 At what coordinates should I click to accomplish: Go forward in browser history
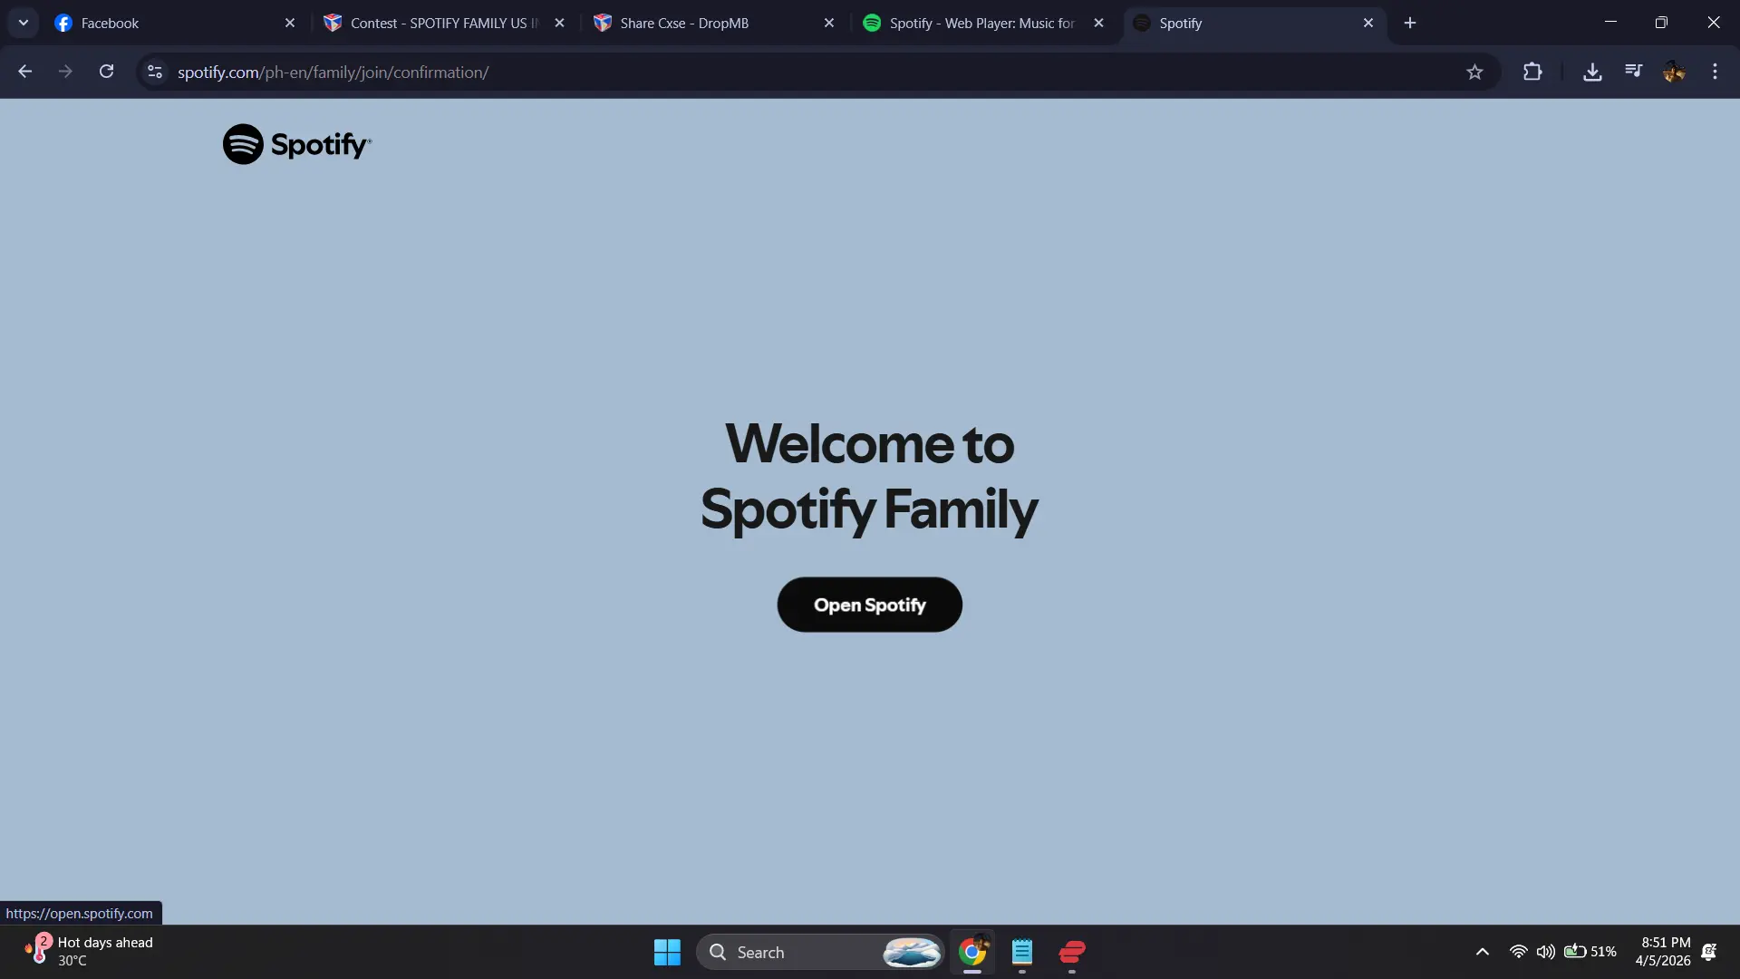tap(65, 72)
